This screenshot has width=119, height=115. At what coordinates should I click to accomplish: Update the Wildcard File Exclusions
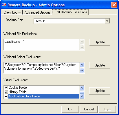[x=100, y=42]
